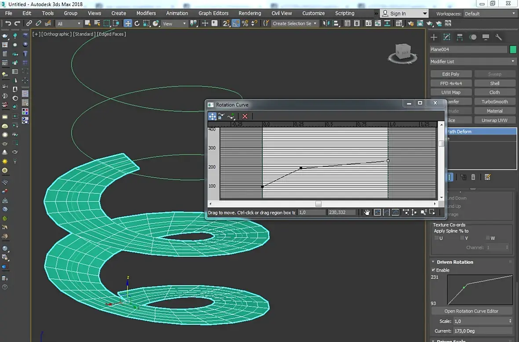The image size is (519, 342).
Task: Disable the Driven Rotation Enable checkbox
Action: [433, 270]
